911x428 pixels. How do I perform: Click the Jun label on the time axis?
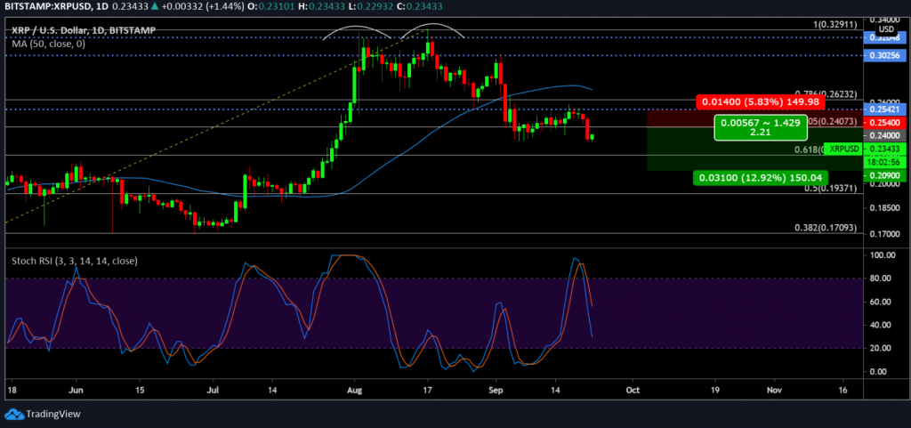(77, 389)
